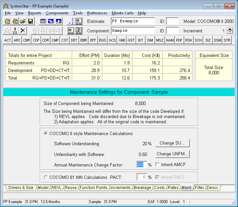
Task: Click the left-aligned component page icon
Action: (71, 31)
